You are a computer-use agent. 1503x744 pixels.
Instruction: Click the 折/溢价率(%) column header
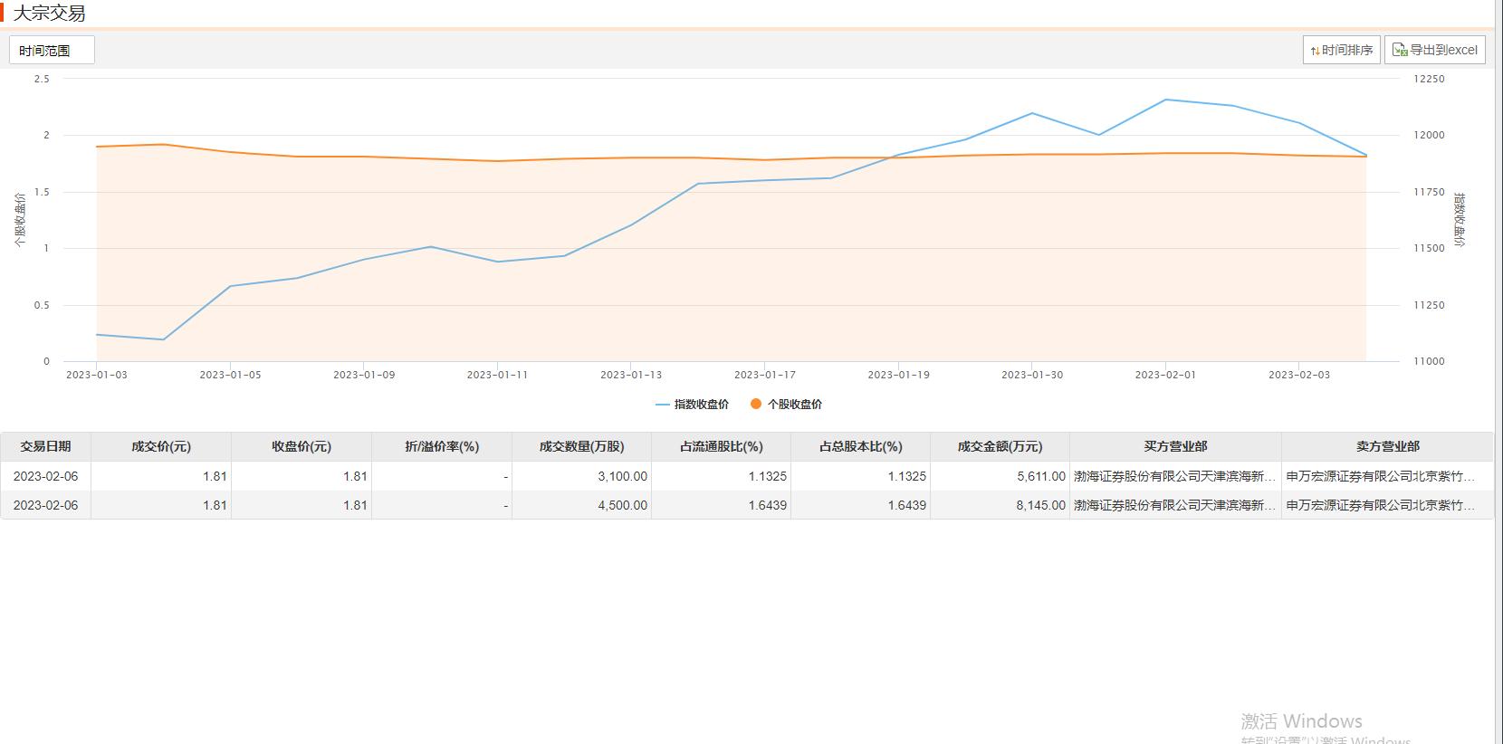click(x=442, y=446)
